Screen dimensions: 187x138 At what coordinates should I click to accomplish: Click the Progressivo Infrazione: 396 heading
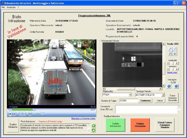tap(94, 16)
